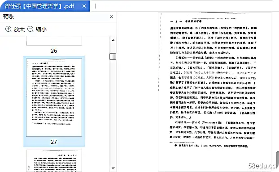
Task: Close the 预览 preview panel
Action: click(111, 17)
